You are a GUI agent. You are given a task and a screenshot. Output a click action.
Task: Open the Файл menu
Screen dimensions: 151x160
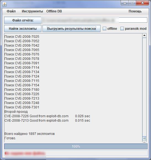pos(11,11)
